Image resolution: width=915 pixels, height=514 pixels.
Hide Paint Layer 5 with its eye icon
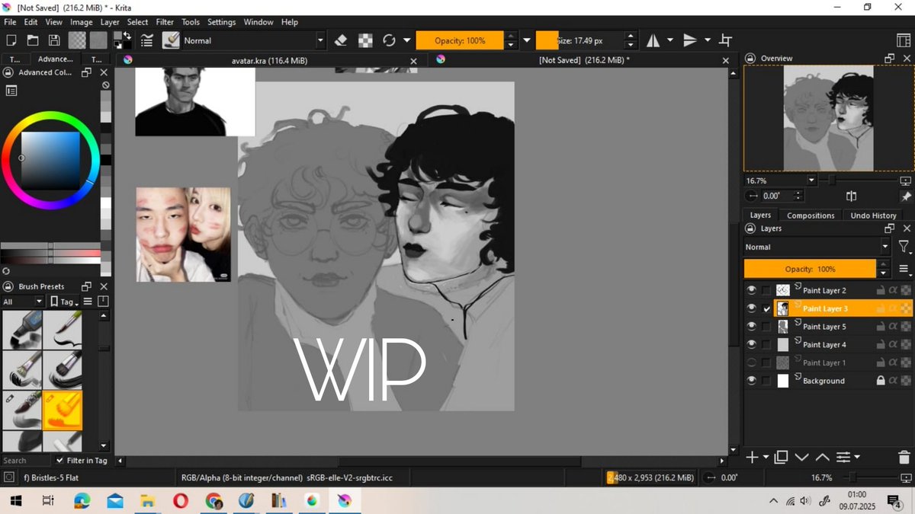click(x=752, y=327)
